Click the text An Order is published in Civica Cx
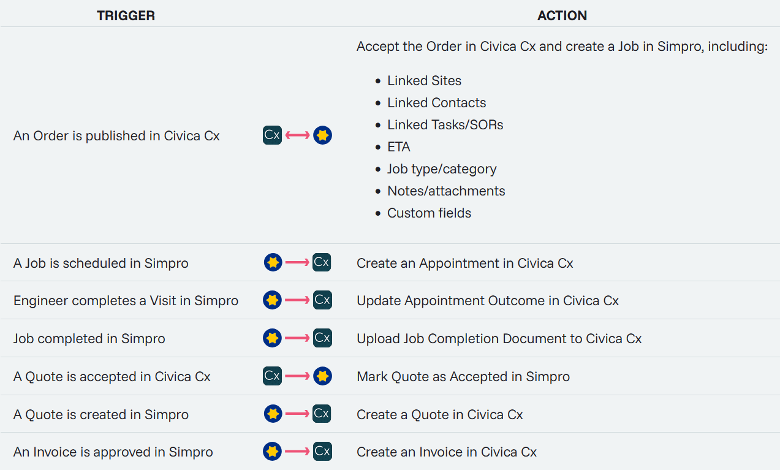The image size is (780, 470). (116, 136)
